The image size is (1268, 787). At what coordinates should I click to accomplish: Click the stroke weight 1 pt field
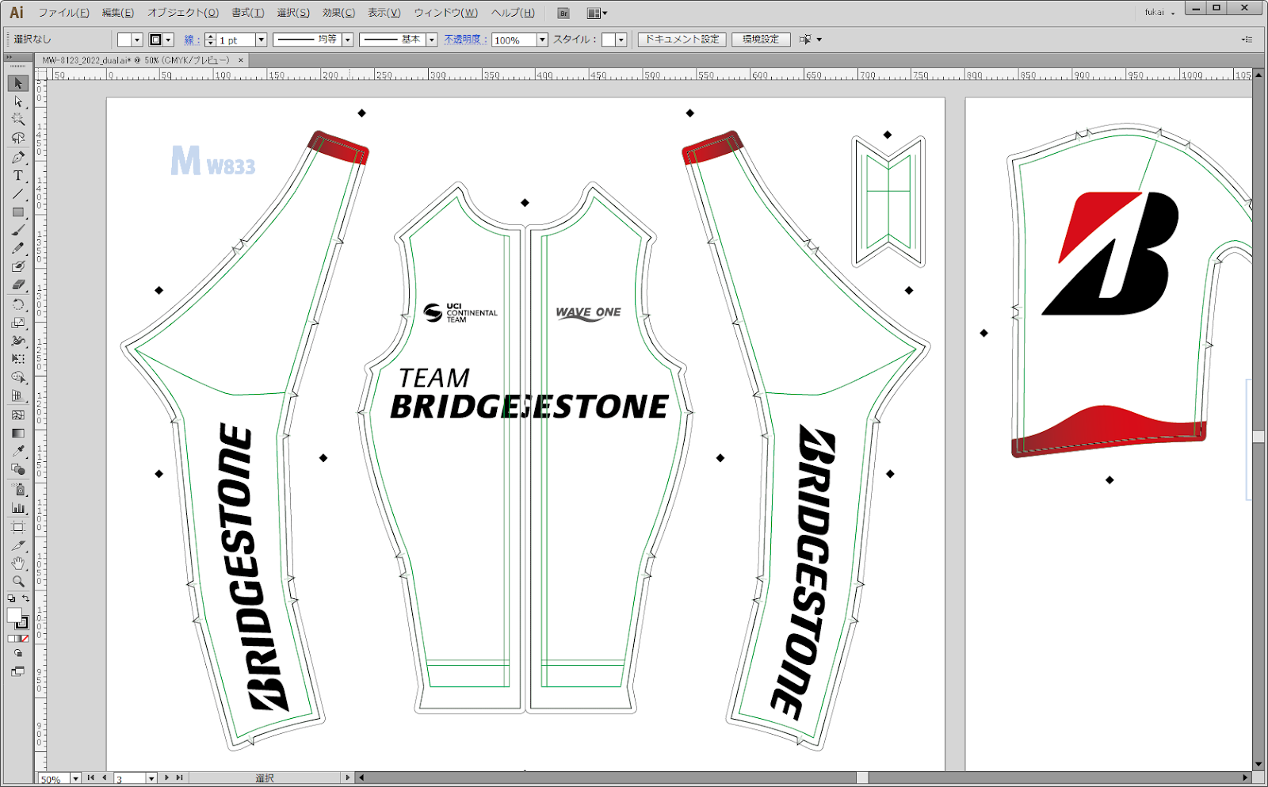(236, 40)
